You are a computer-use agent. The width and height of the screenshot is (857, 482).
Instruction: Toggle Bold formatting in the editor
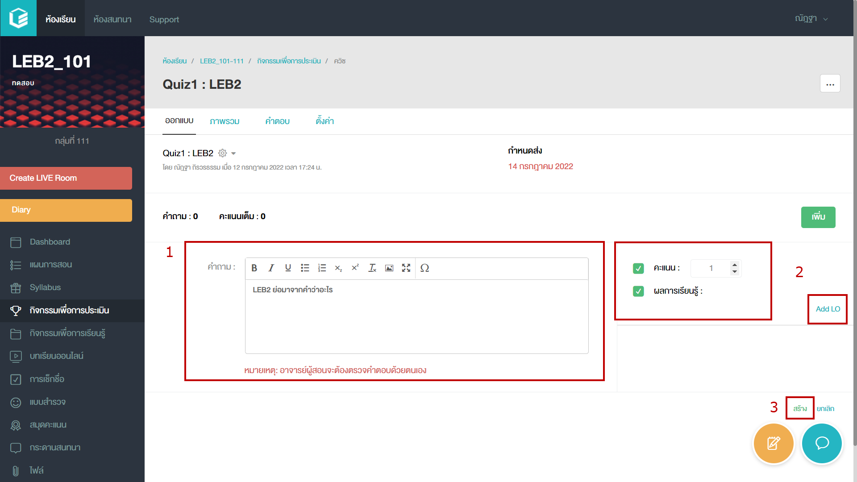254,268
